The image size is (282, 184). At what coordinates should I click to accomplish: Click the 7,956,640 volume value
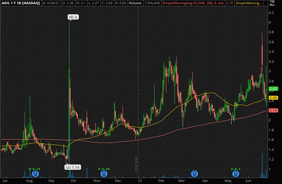[x=152, y=3]
